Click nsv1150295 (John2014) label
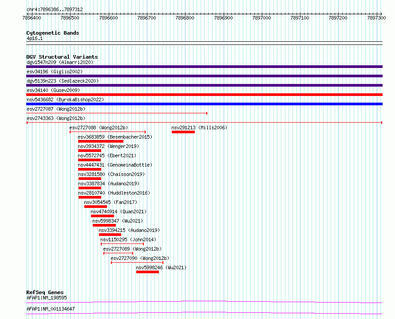Image resolution: width=395 pixels, height=319 pixels. pos(128,239)
